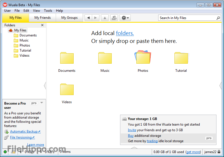Image resolution: width=224 pixels, height=157 pixels.
Task: Switch to the My Files tab
Action: pyautogui.click(x=16, y=18)
